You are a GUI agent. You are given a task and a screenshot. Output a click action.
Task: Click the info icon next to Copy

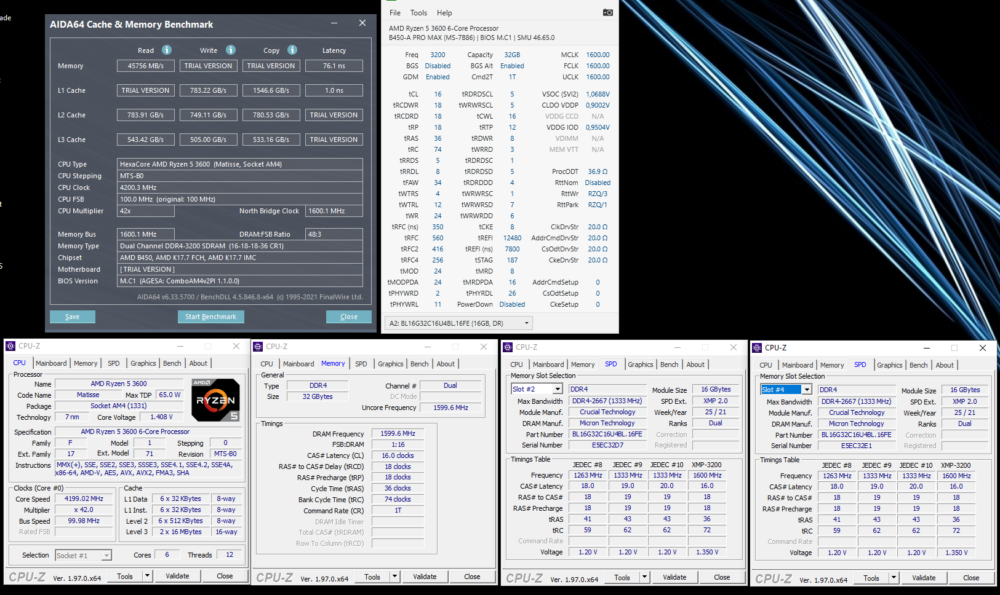292,50
